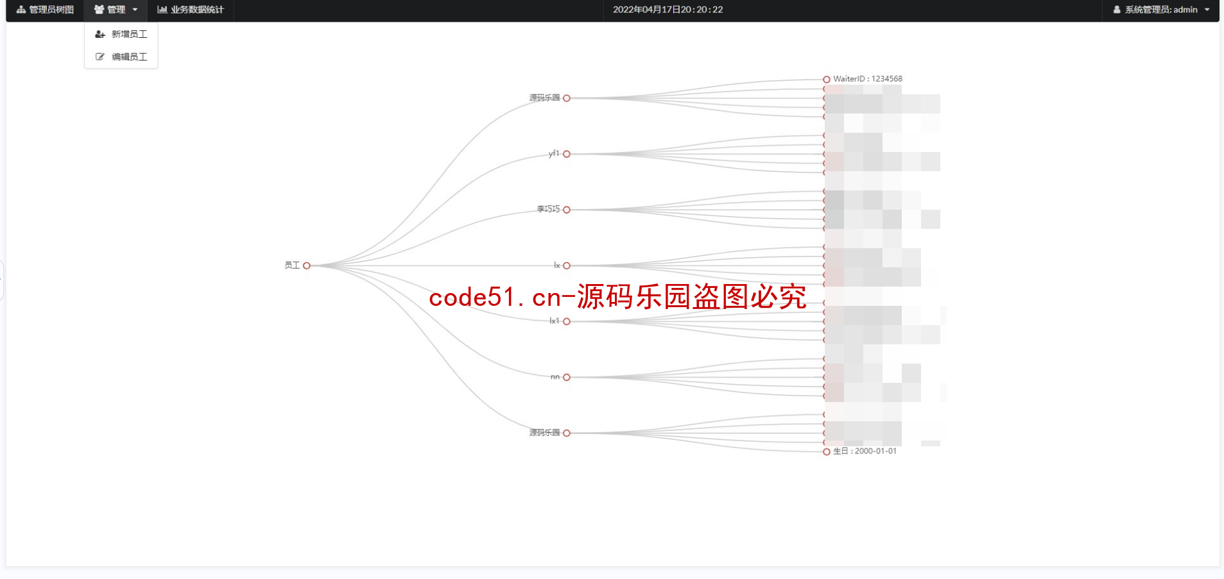
Task: Collapse the 源码乐园 node below nn
Action: point(567,433)
